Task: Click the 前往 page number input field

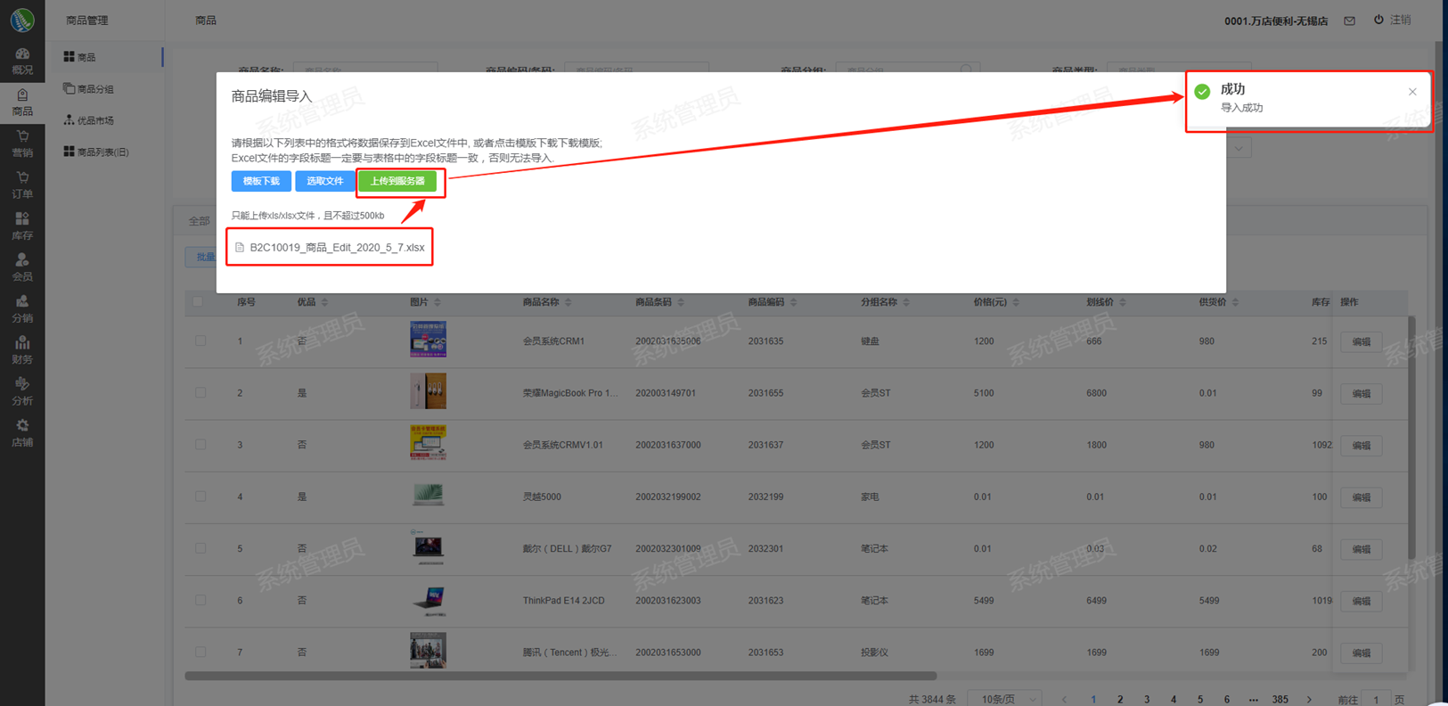Action: pos(1376,700)
